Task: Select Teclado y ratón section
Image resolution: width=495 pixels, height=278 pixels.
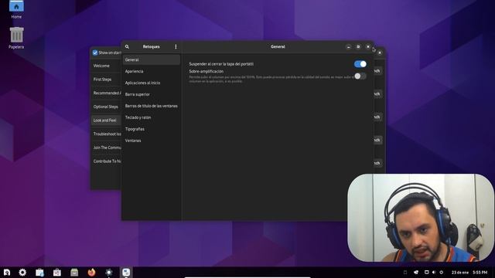Action: coord(152,117)
